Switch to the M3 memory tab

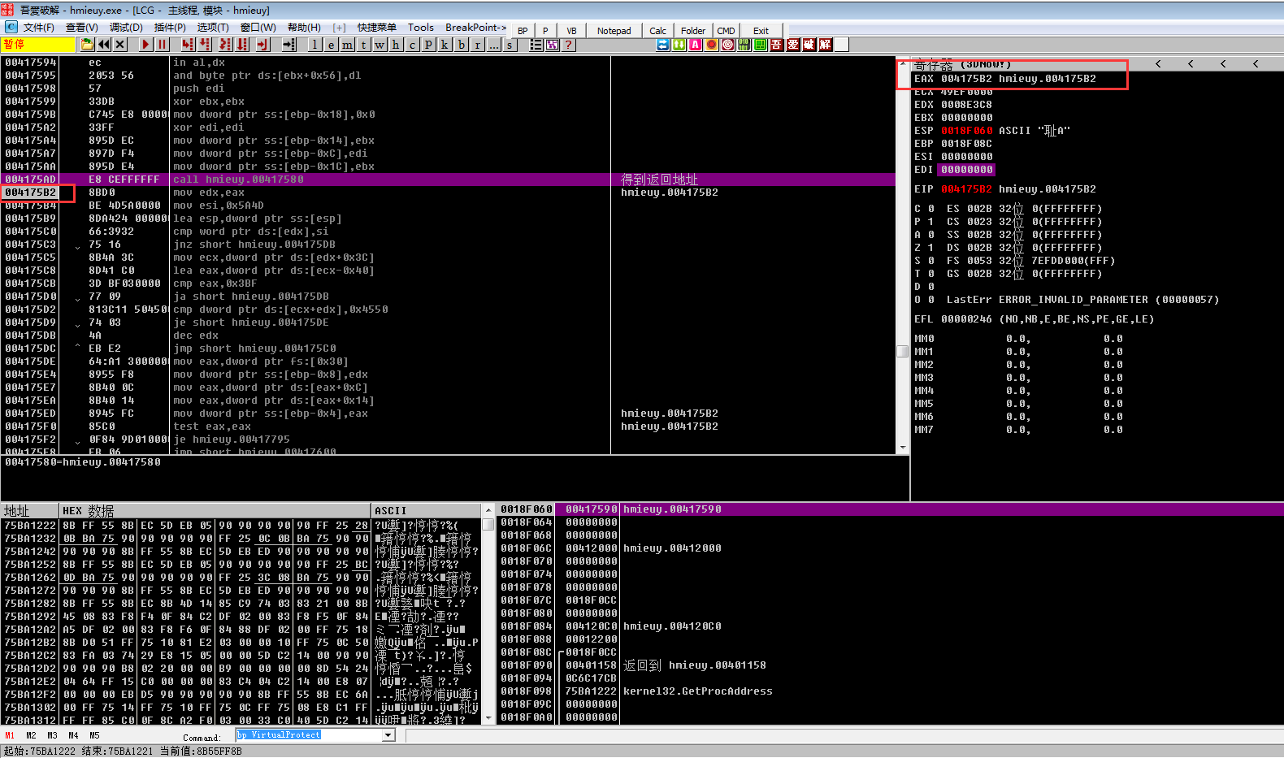[x=52, y=735]
